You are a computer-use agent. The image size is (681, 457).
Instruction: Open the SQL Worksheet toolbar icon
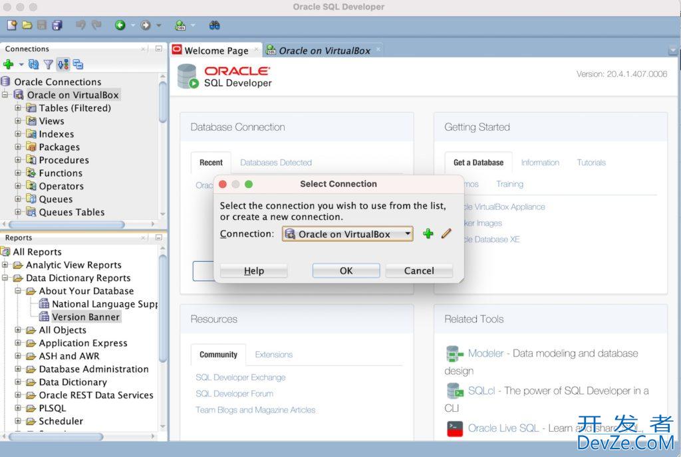[x=180, y=26]
